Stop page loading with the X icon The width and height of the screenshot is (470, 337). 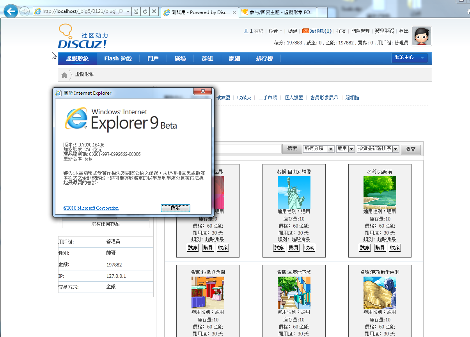(x=154, y=12)
